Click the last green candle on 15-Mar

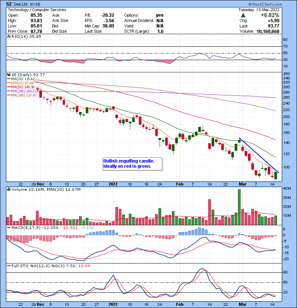pos(275,176)
